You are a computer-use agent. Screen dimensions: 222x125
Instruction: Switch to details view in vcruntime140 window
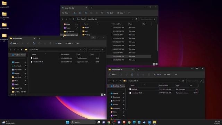[102, 95]
